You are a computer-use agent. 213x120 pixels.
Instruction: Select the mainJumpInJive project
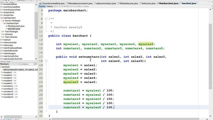[11, 56]
